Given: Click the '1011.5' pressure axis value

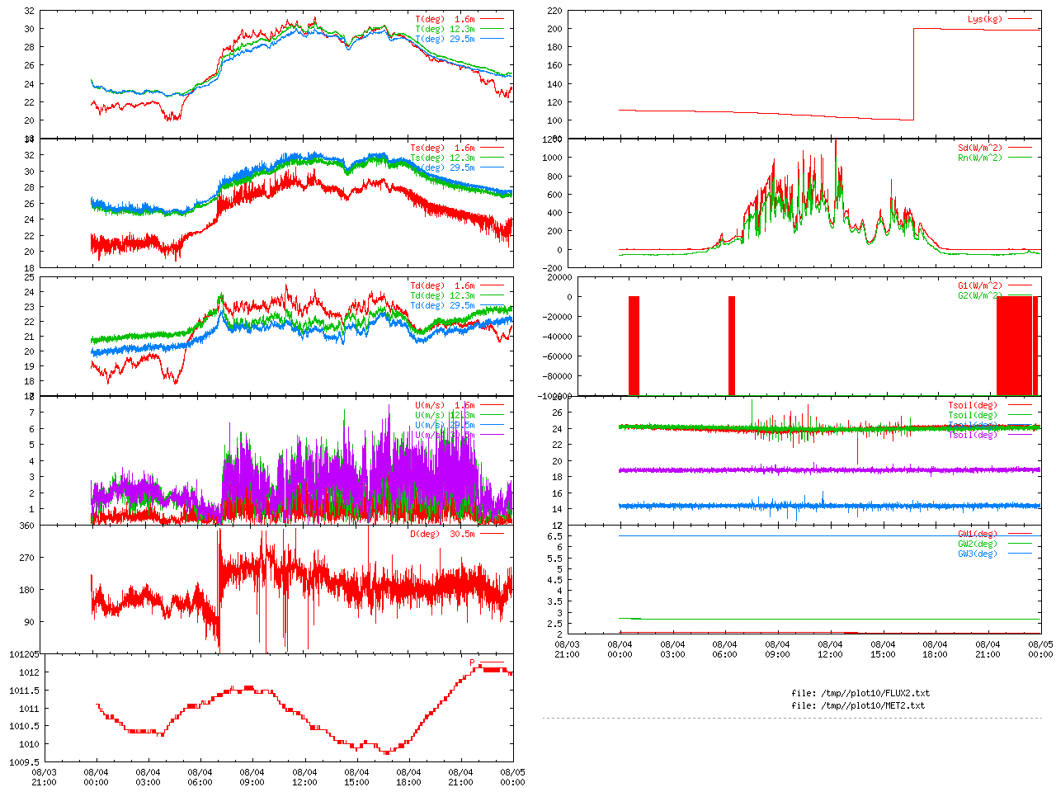Looking at the screenshot, I should (x=22, y=691).
